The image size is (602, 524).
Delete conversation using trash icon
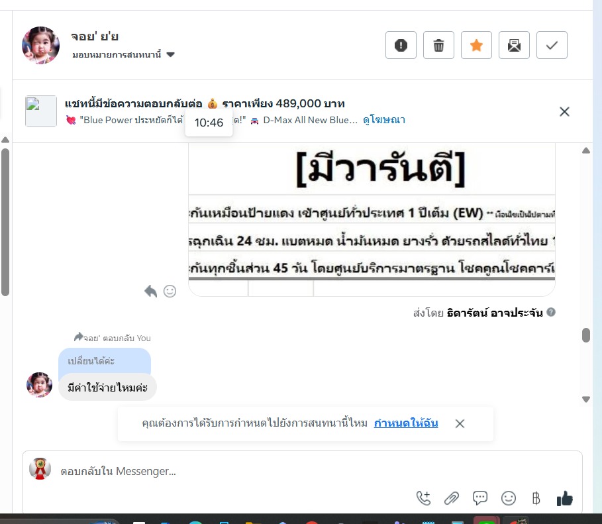tap(438, 45)
